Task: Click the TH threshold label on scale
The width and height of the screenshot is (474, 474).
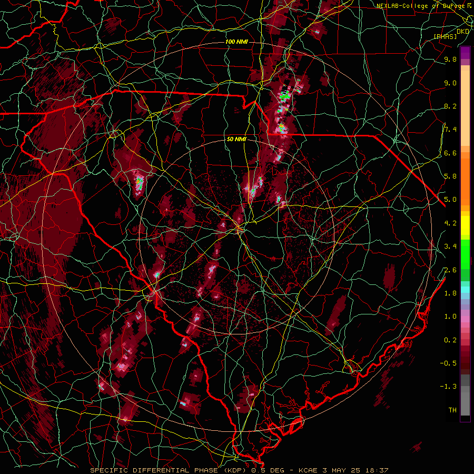Action: tap(452, 410)
